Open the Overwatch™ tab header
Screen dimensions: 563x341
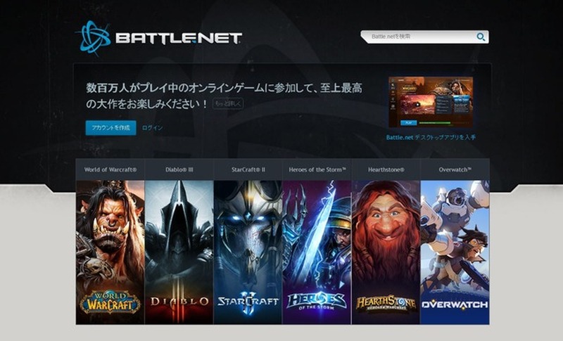point(455,169)
